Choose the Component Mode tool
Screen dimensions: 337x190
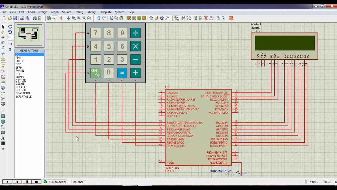coord(3,32)
